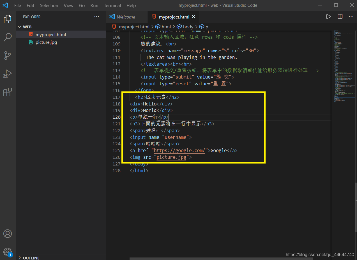Click line number 117 in the gutter
Image resolution: width=357 pixels, height=260 pixels.
pyautogui.click(x=116, y=97)
